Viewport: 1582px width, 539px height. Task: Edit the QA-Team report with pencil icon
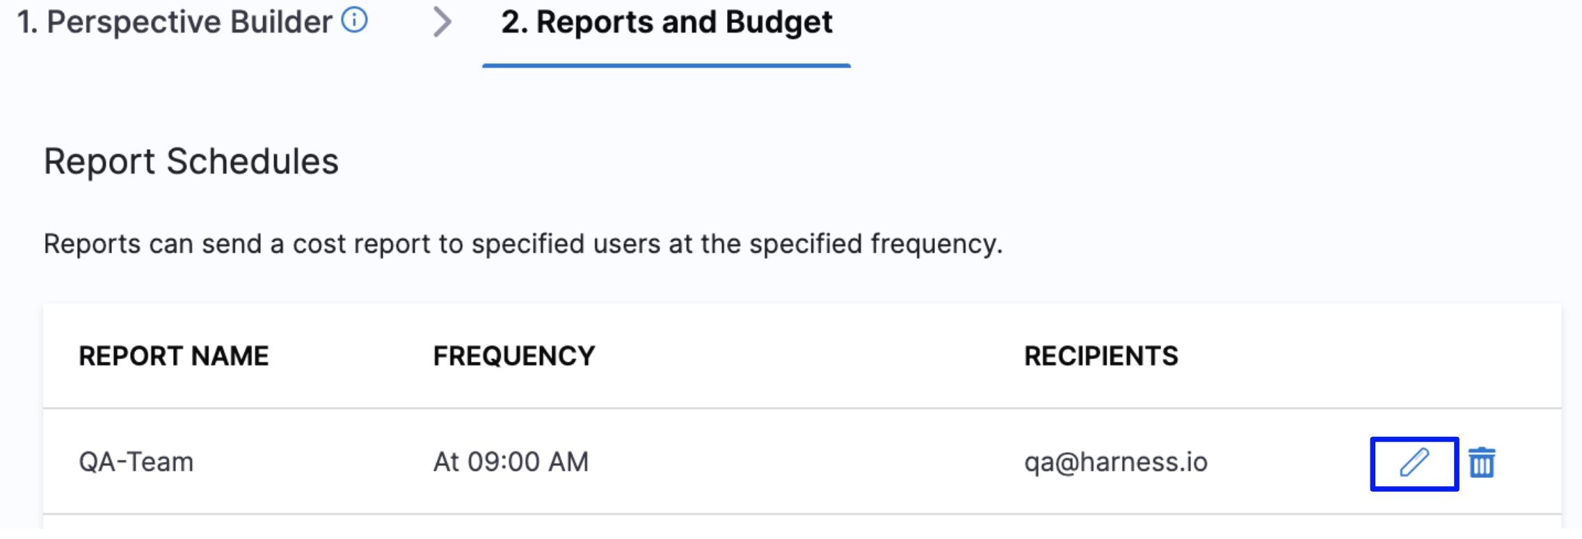1414,463
